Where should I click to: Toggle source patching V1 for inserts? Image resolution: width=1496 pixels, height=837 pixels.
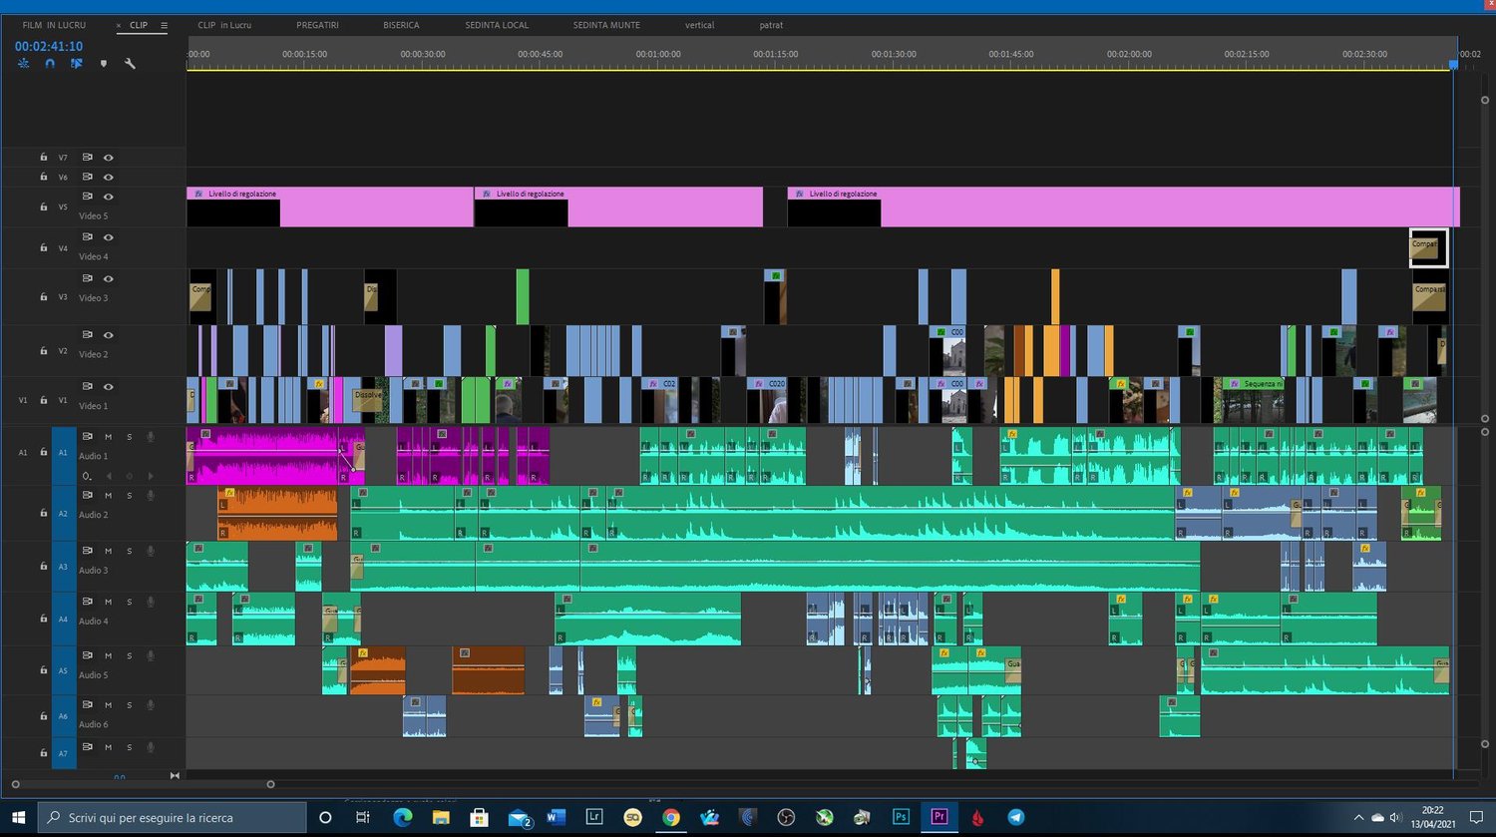click(x=23, y=400)
